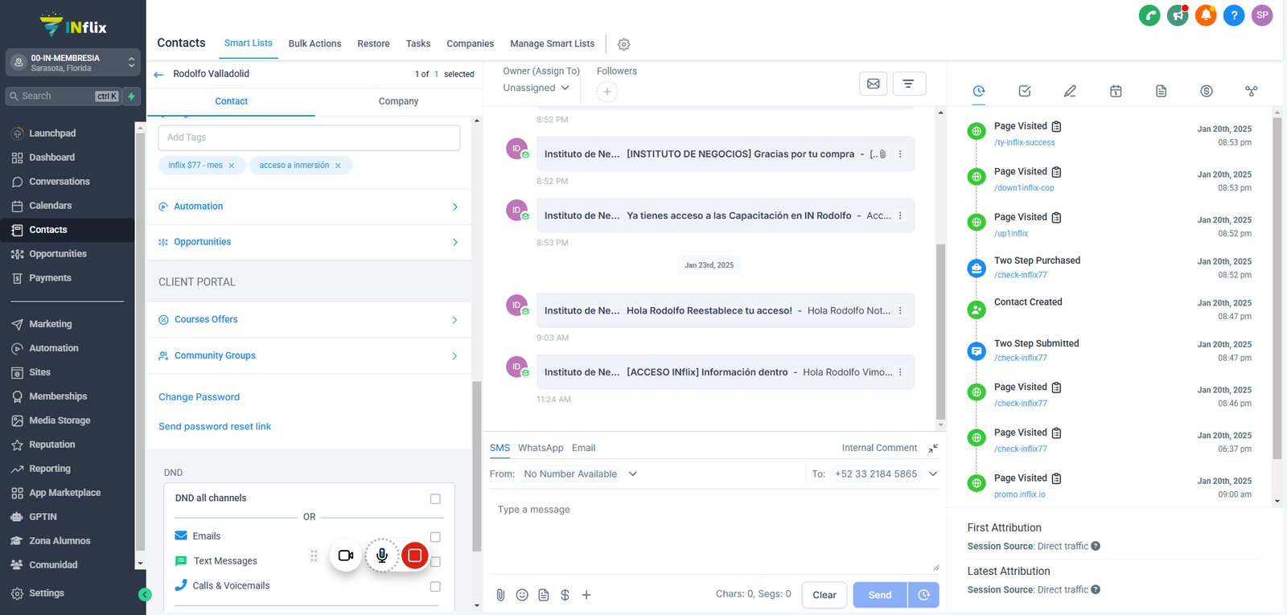The width and height of the screenshot is (1287, 615).
Task: Switch to the Company tab
Action: [398, 101]
